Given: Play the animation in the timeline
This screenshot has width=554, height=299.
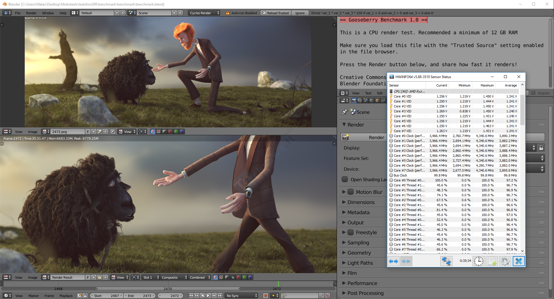Looking at the screenshot, I should pyautogui.click(x=208, y=296).
